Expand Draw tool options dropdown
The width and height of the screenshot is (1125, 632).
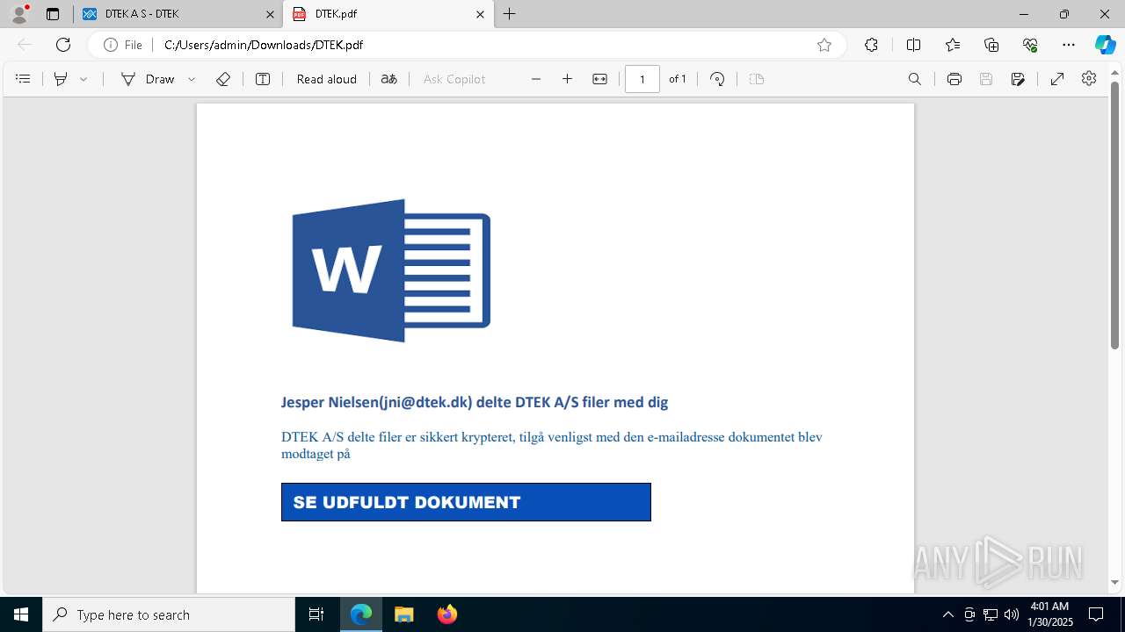192,79
